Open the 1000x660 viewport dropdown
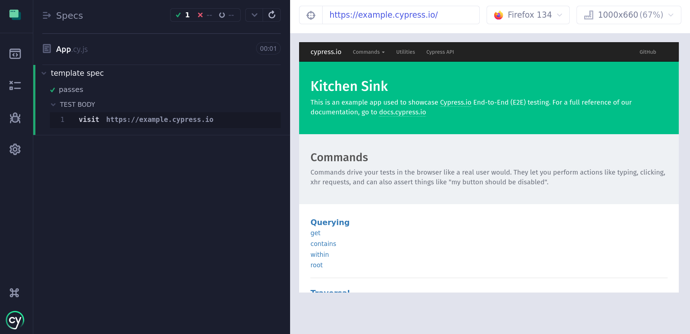The width and height of the screenshot is (690, 334). coord(629,15)
